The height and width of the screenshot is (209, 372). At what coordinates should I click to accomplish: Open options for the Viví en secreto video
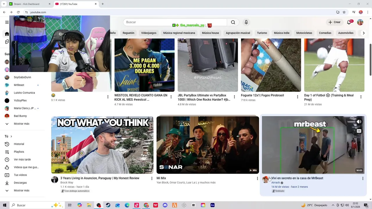(x=363, y=179)
